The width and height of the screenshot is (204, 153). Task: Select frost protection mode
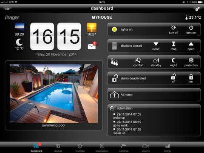tap(191, 62)
